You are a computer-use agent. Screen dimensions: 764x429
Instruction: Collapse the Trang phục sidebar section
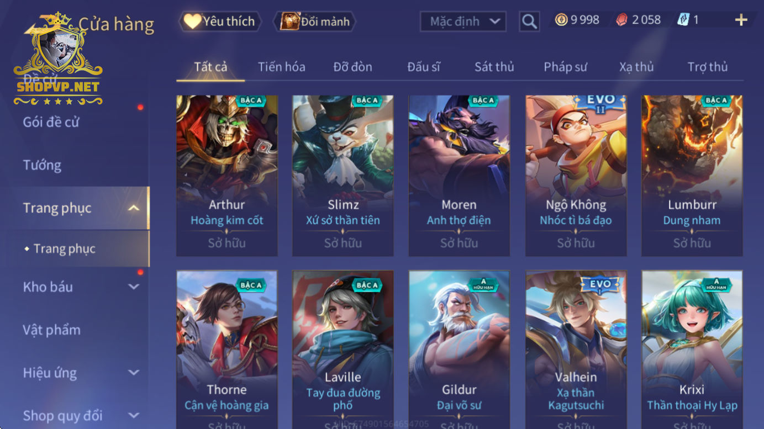(133, 208)
